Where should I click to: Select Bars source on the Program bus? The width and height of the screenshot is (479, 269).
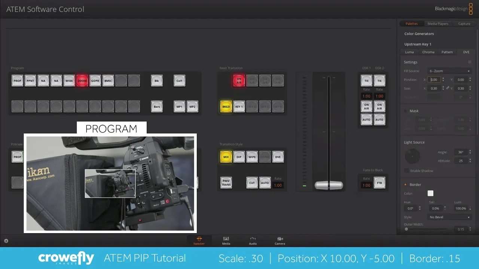[x=157, y=106]
